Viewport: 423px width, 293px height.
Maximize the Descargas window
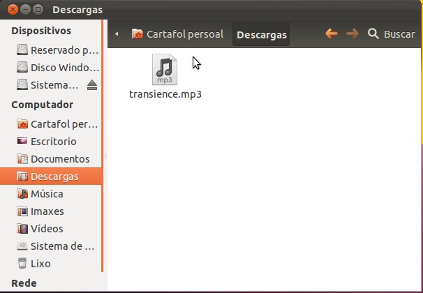(38, 10)
